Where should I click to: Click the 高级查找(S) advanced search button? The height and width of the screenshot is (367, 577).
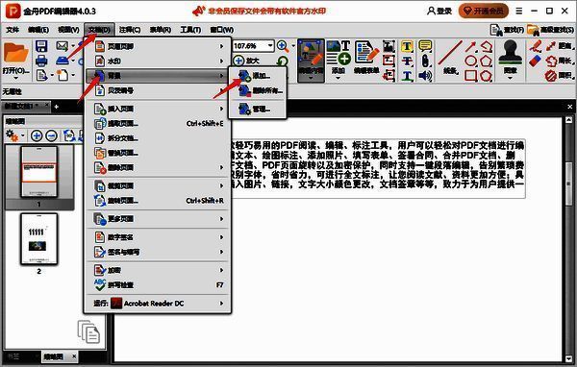[550, 30]
